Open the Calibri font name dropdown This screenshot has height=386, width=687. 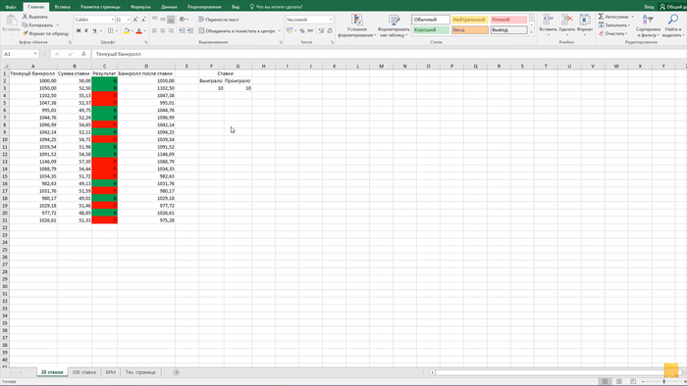(113, 20)
